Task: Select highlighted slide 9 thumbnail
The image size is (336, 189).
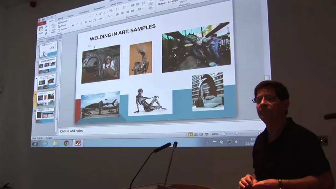Action: (x=45, y=99)
